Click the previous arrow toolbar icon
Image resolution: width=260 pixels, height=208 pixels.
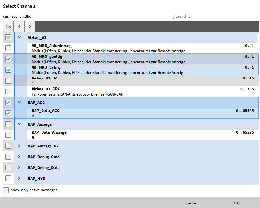coord(19,26)
